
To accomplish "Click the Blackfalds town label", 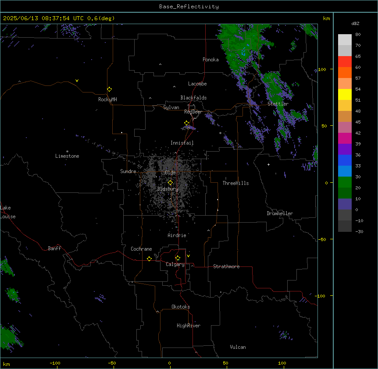I will click(193, 98).
